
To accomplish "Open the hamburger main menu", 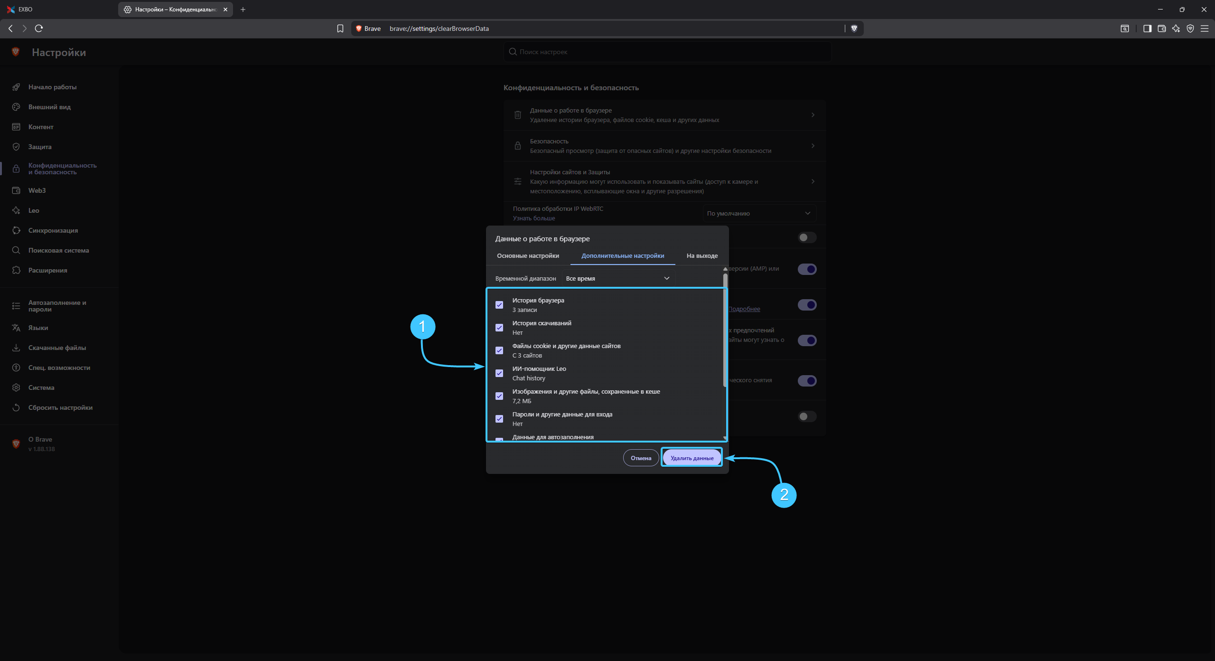I will click(x=1205, y=28).
